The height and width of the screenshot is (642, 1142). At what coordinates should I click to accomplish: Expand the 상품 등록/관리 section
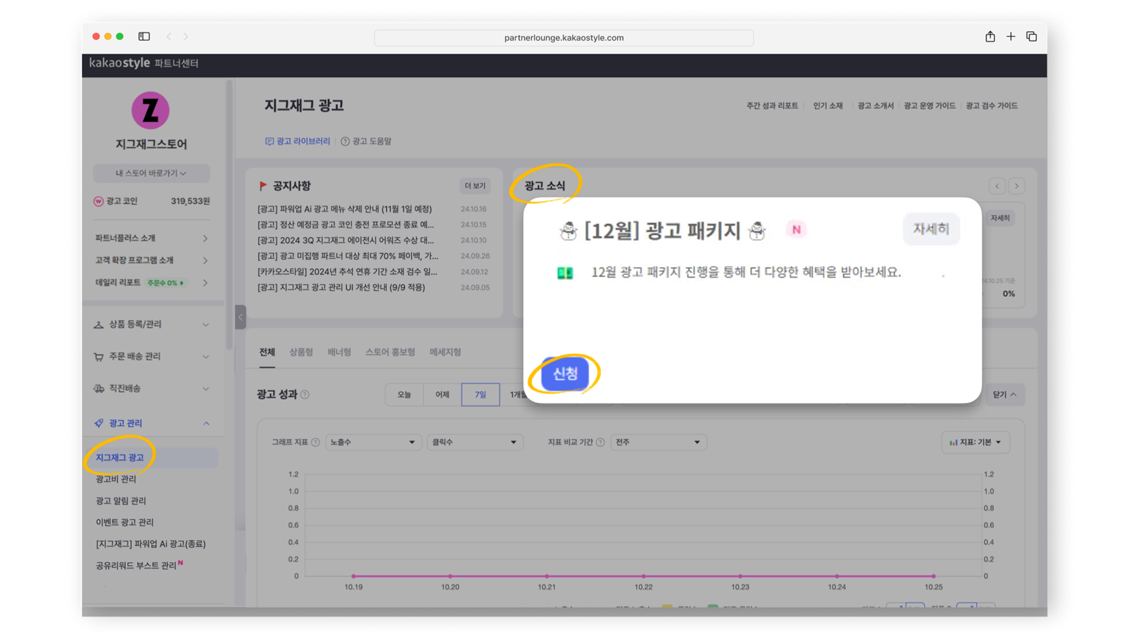click(152, 324)
